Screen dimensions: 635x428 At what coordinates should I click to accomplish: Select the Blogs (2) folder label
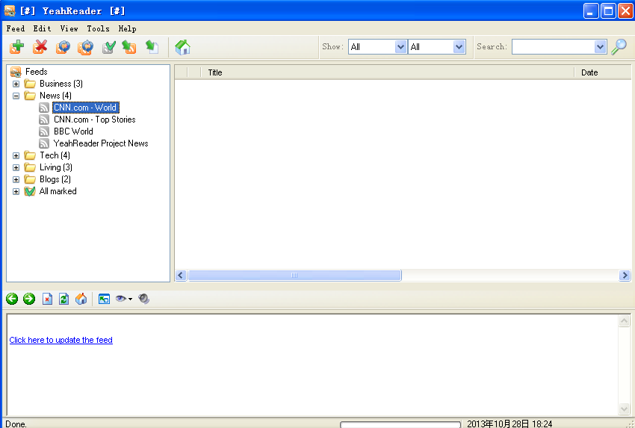[55, 179]
